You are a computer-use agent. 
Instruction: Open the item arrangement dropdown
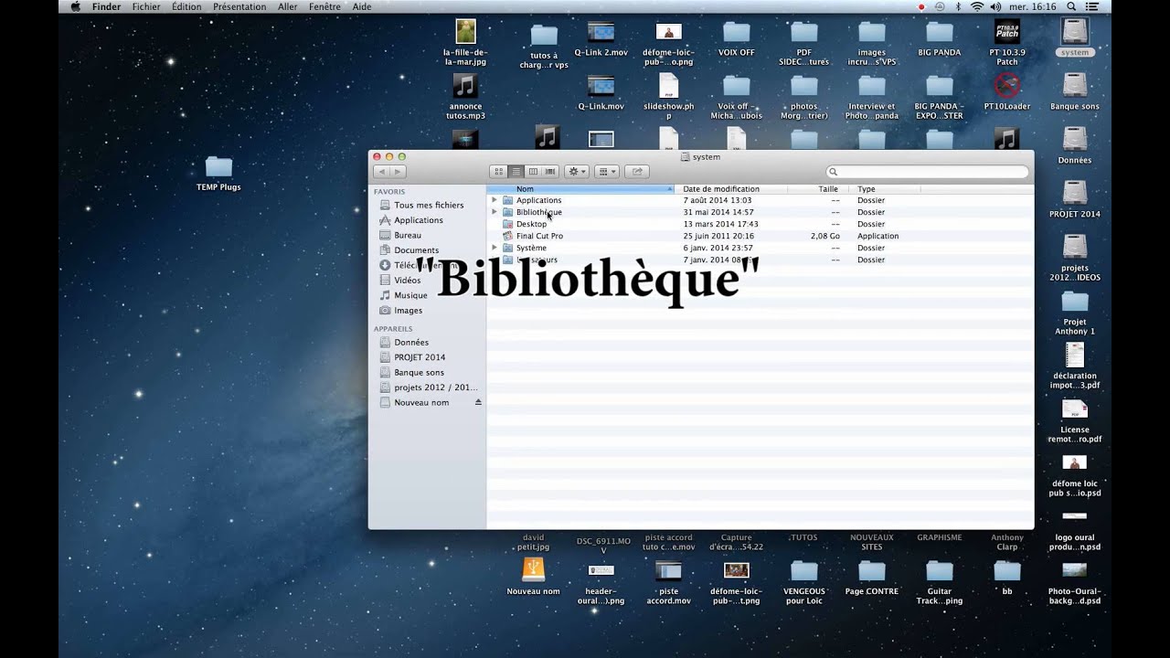607,171
